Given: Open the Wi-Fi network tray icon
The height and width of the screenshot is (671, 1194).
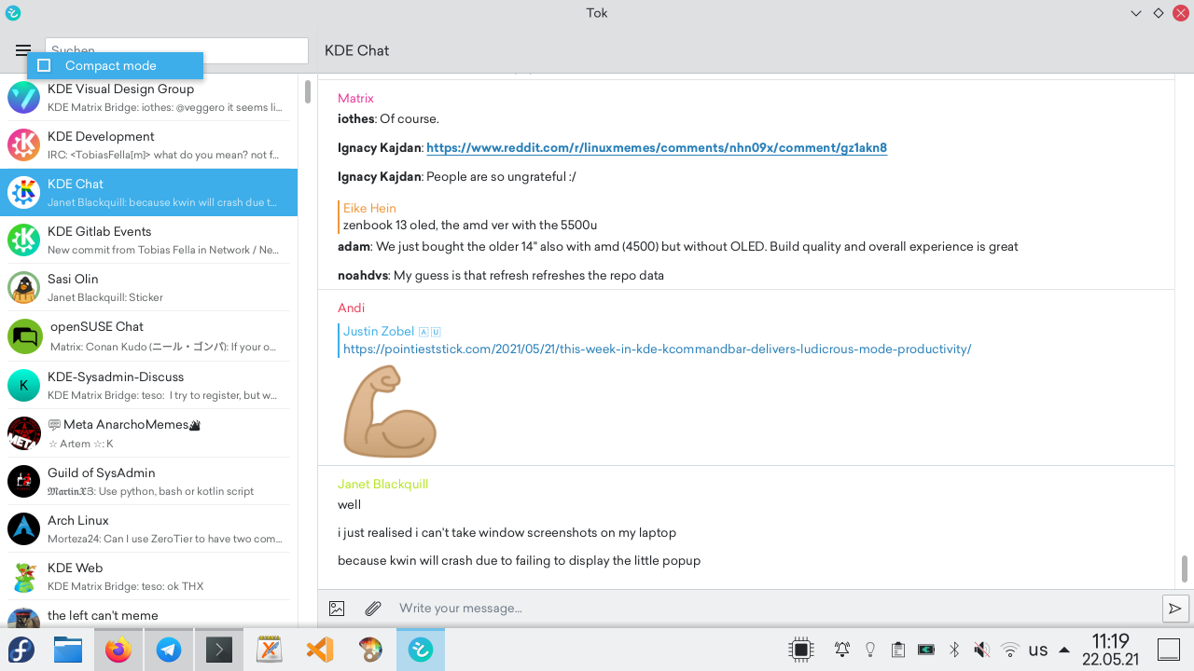Looking at the screenshot, I should (1010, 650).
